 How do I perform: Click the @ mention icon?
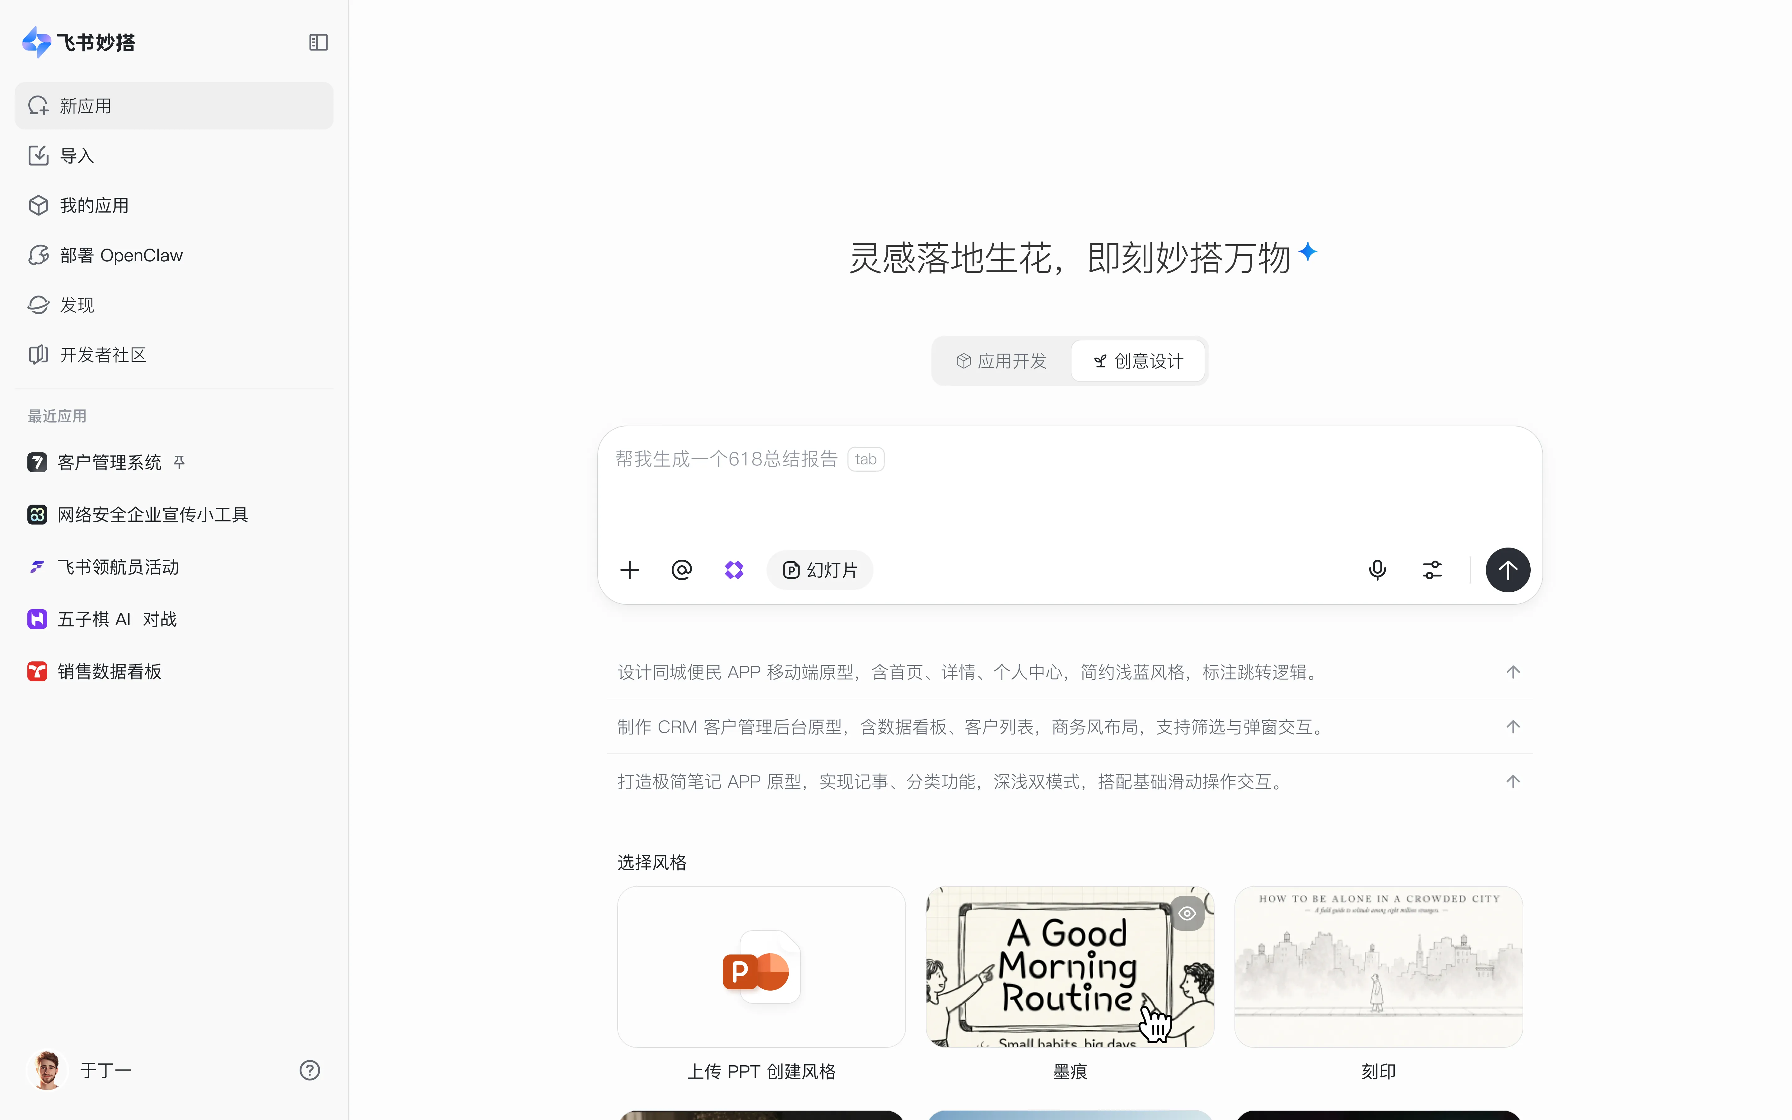(x=681, y=570)
